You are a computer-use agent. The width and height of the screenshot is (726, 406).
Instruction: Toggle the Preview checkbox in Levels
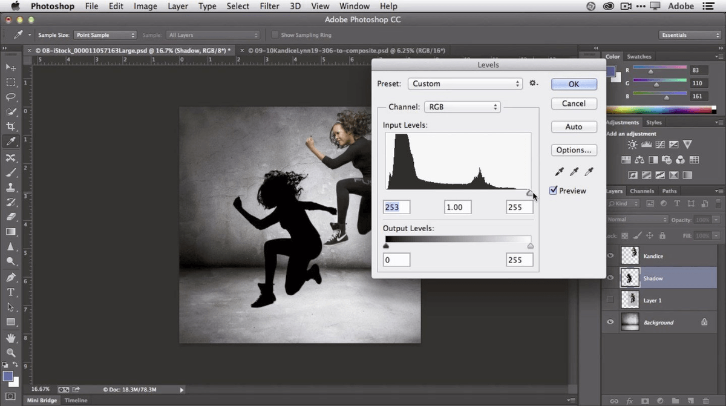[x=553, y=191]
